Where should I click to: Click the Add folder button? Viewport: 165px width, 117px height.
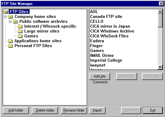[16, 110]
